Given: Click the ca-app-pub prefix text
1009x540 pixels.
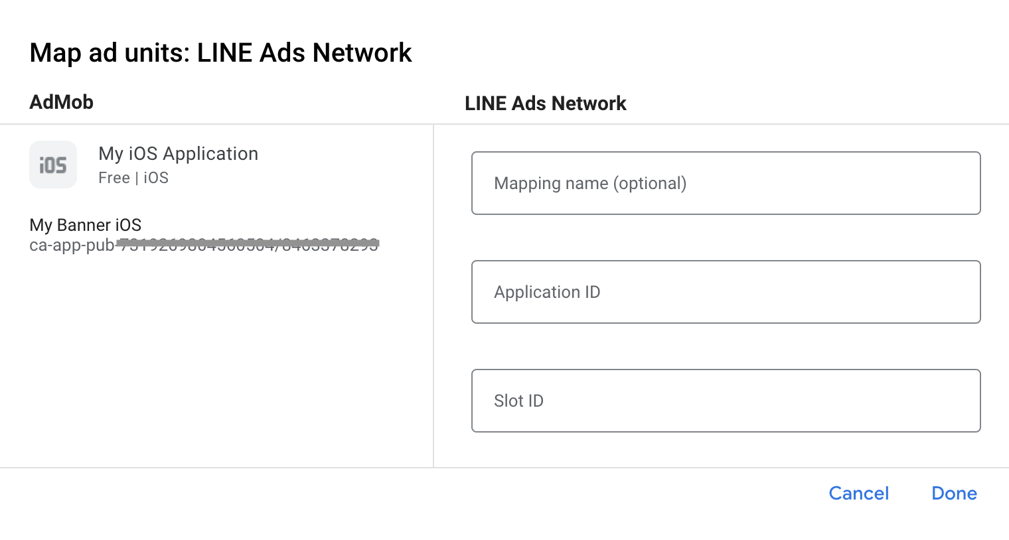Looking at the screenshot, I should (72, 245).
